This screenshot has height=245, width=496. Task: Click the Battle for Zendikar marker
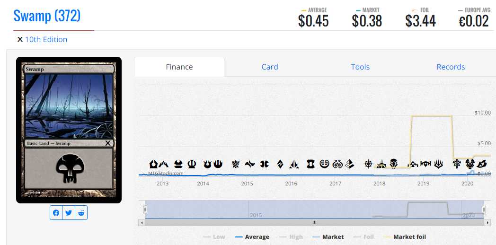tap(280, 164)
